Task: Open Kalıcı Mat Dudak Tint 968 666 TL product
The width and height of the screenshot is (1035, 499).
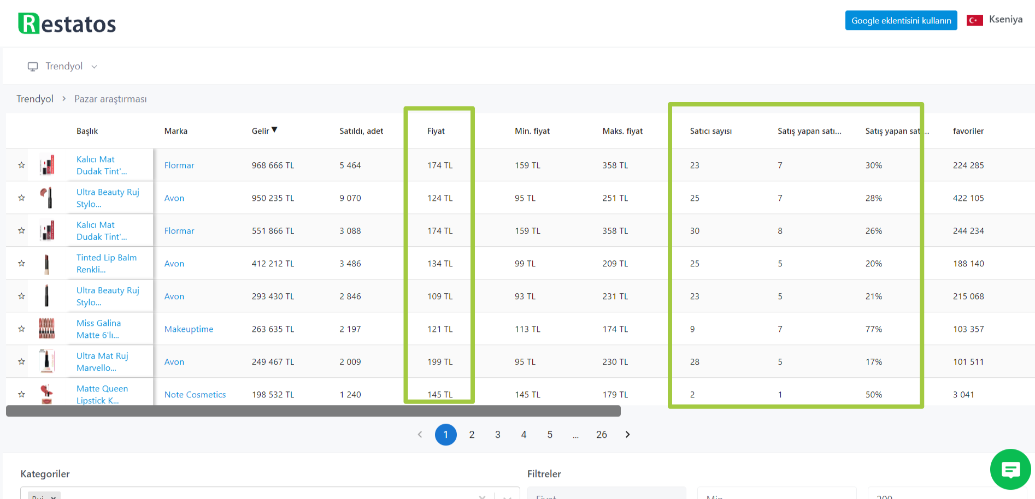Action: (102, 165)
